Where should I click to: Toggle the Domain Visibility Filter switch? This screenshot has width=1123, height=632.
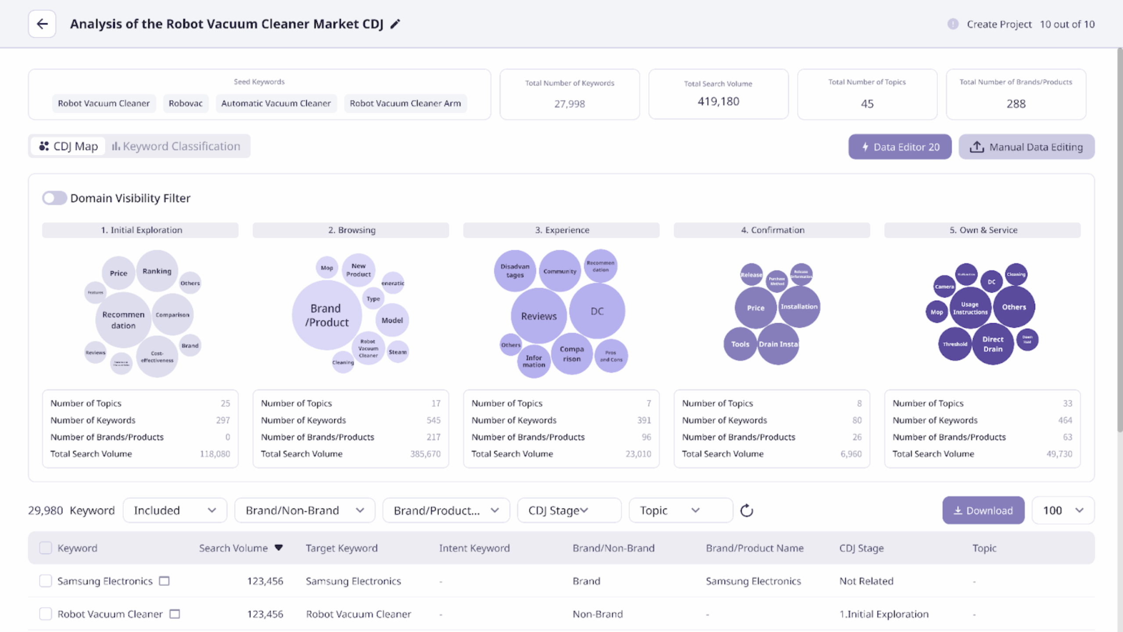coord(54,198)
